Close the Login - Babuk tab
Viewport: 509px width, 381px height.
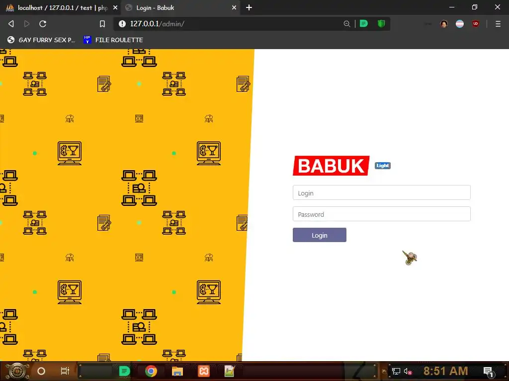point(234,7)
